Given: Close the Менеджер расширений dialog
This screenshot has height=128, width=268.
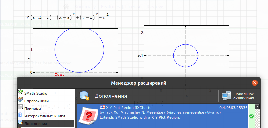Looking at the screenshot, I should [254, 83].
